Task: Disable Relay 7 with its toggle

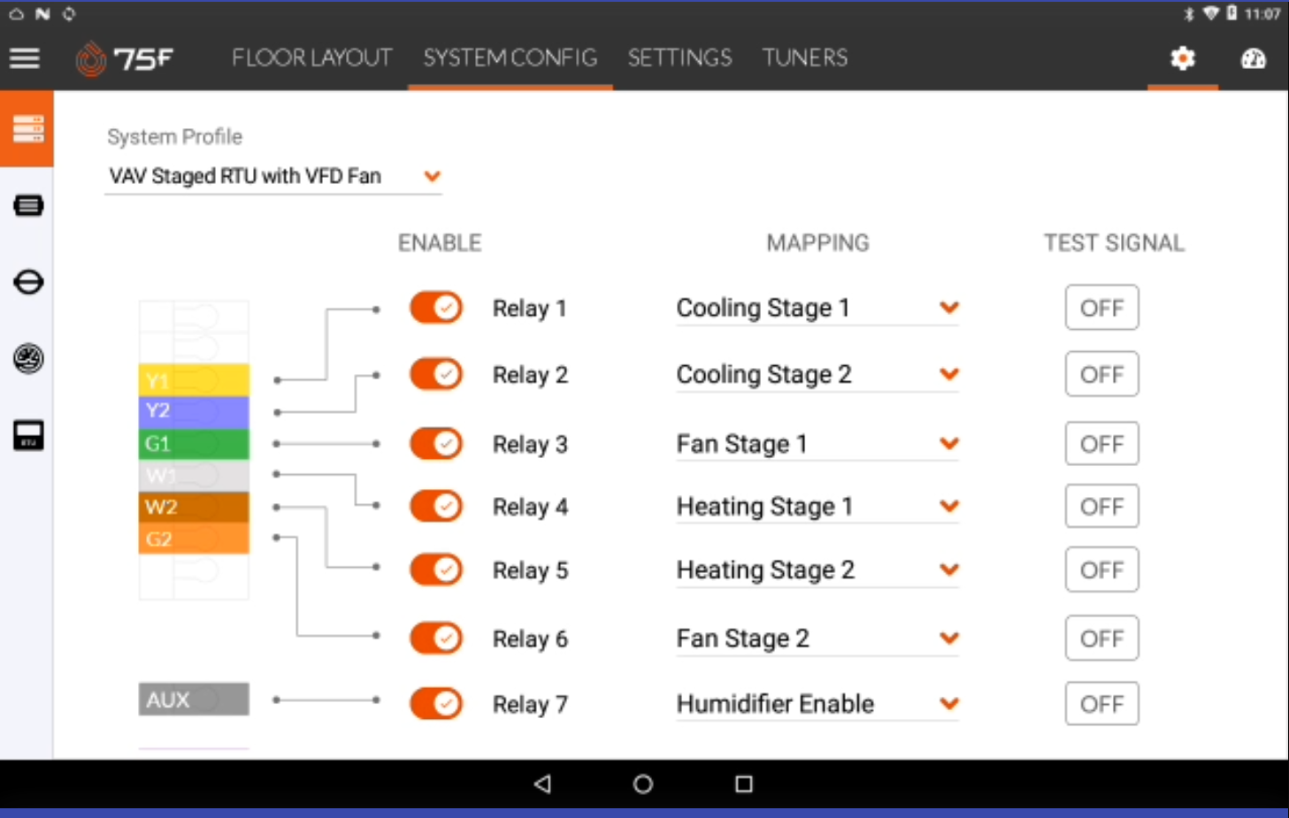Action: [435, 703]
